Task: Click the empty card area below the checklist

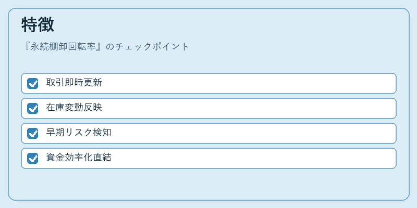Action: tap(208, 184)
